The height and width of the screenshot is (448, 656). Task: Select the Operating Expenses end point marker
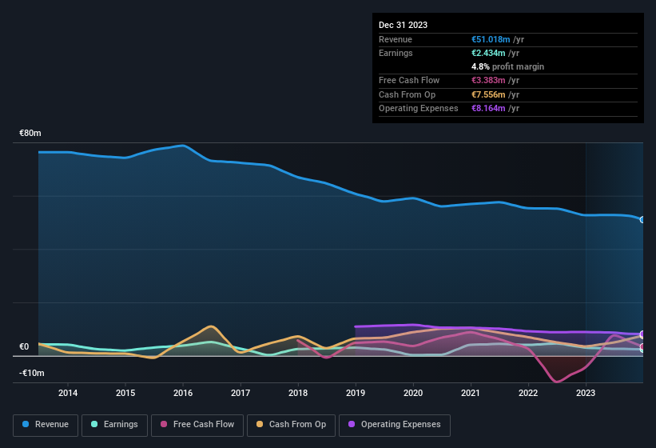[x=642, y=334]
